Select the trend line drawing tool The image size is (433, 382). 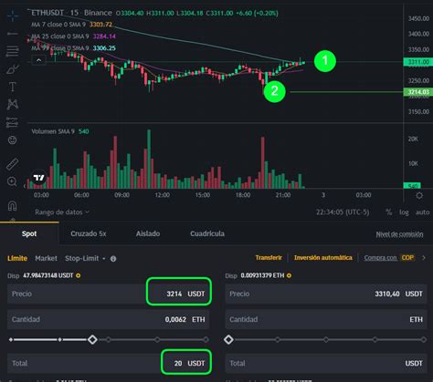13,34
